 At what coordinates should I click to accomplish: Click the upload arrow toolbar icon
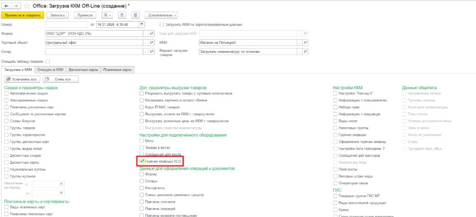[x=122, y=15]
